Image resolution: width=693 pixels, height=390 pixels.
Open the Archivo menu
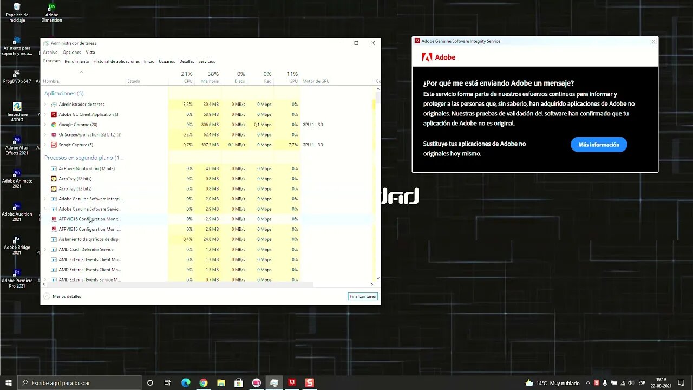click(x=50, y=53)
